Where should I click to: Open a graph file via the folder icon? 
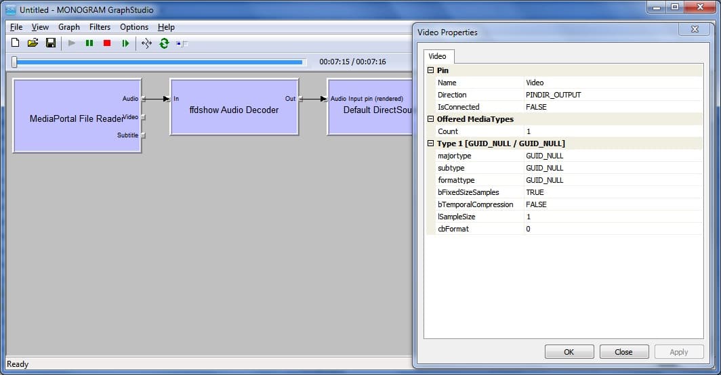point(33,43)
